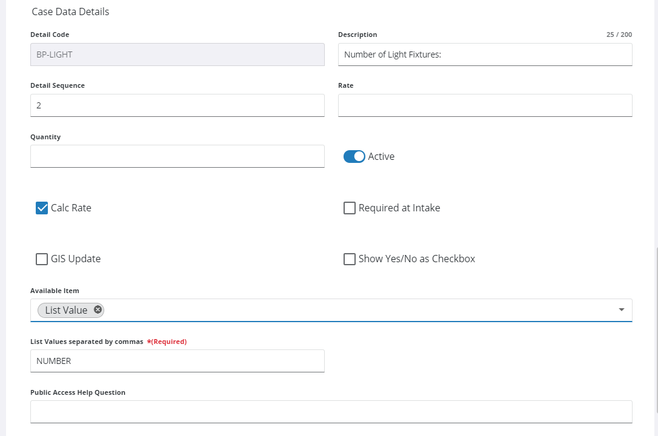
Task: Expand the Available Item dropdown arrow
Action: click(621, 310)
